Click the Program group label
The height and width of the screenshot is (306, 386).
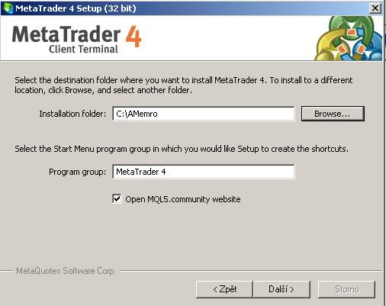pyautogui.click(x=77, y=172)
